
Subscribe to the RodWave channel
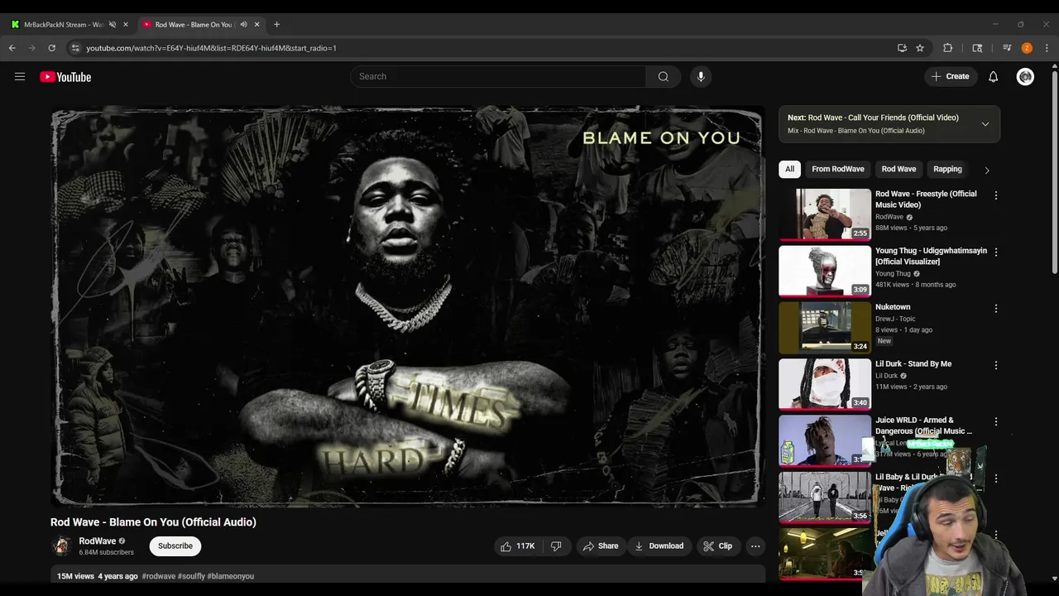pyautogui.click(x=175, y=546)
